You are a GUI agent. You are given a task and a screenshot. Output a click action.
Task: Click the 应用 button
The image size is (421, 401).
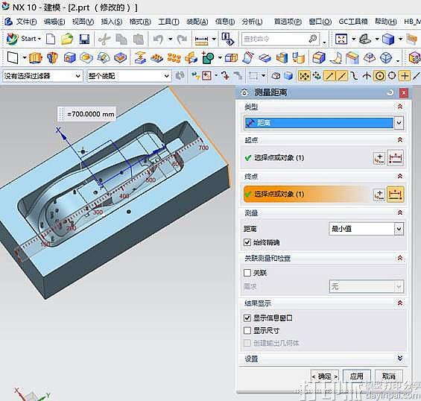pos(357,376)
